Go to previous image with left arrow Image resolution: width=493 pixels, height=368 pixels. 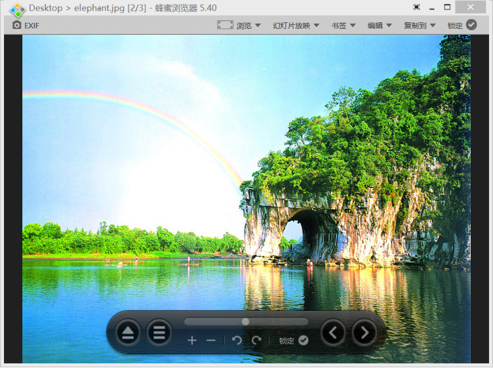(333, 333)
